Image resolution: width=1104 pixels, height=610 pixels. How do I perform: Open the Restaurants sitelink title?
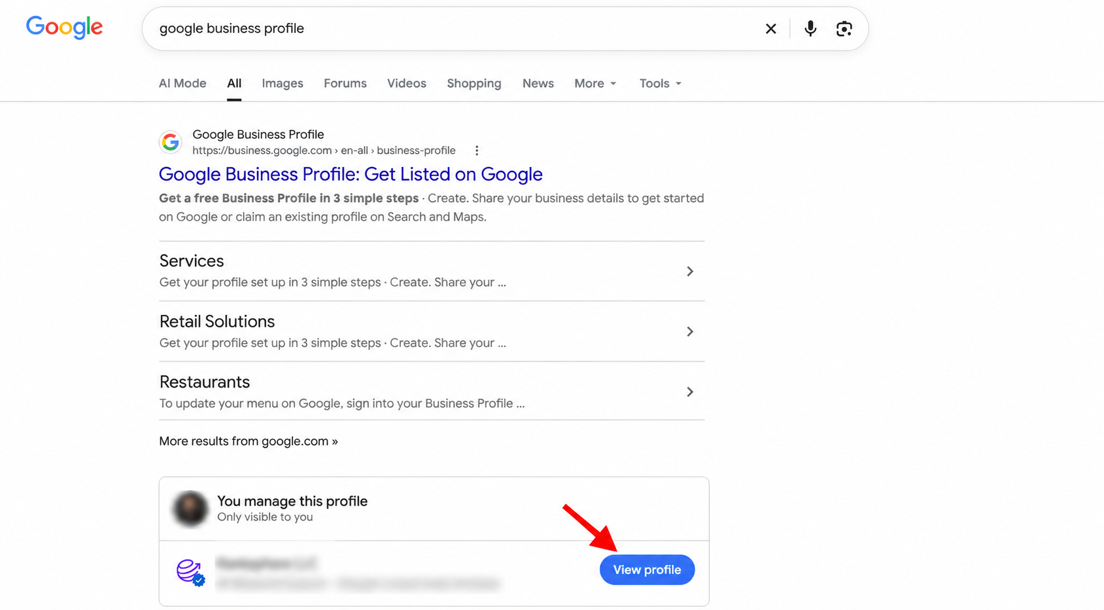[205, 382]
